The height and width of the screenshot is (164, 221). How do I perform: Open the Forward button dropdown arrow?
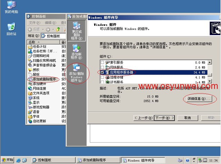[53, 29]
